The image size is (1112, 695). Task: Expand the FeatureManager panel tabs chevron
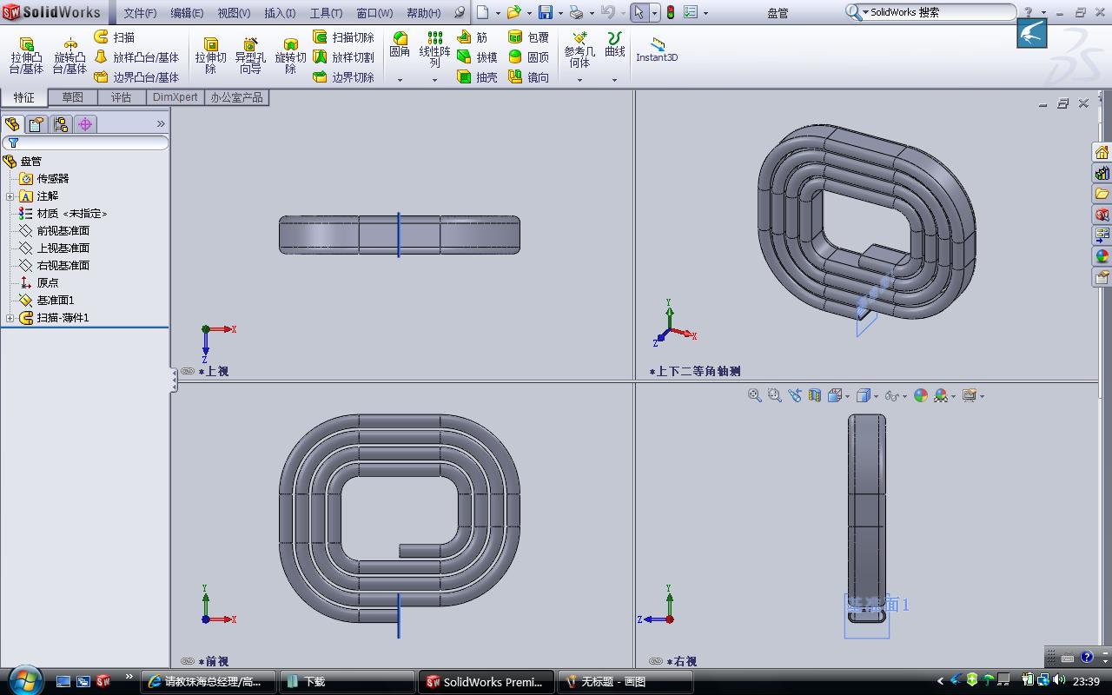click(x=161, y=124)
